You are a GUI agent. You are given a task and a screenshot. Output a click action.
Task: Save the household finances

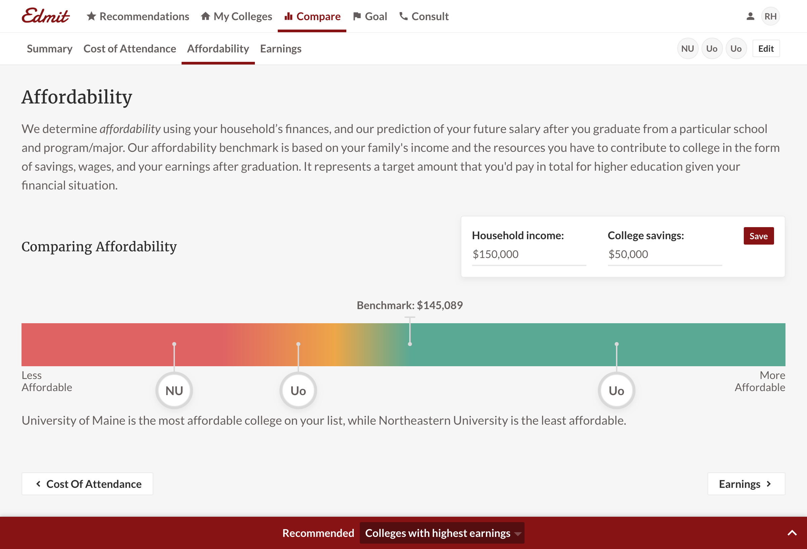758,236
